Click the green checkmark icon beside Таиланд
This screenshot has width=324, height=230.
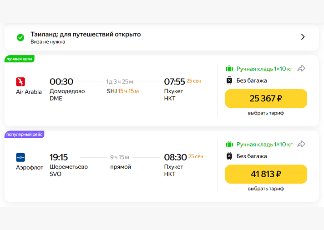click(20, 37)
